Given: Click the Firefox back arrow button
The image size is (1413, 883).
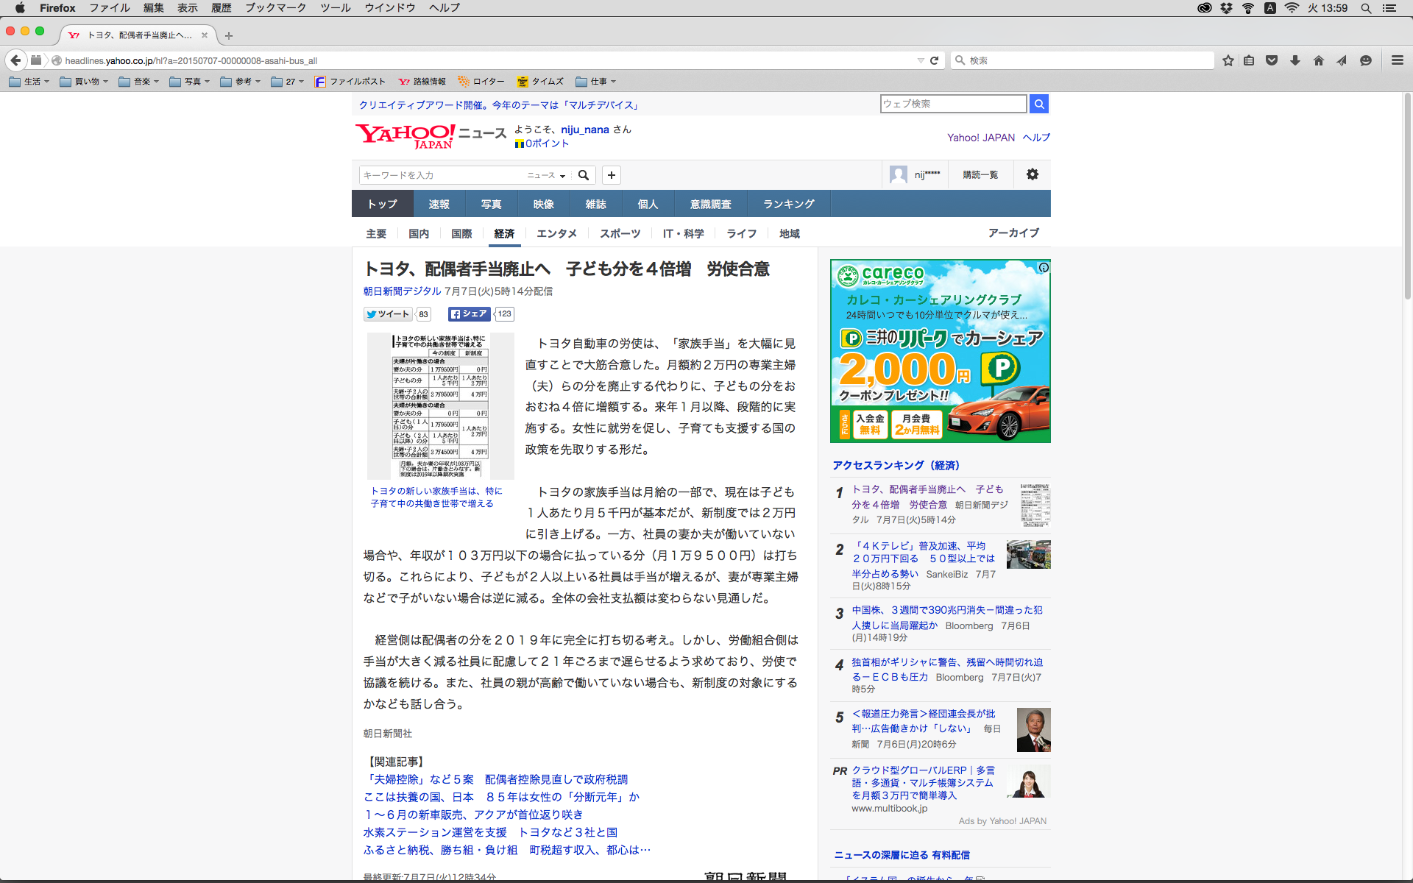Looking at the screenshot, I should 15,60.
